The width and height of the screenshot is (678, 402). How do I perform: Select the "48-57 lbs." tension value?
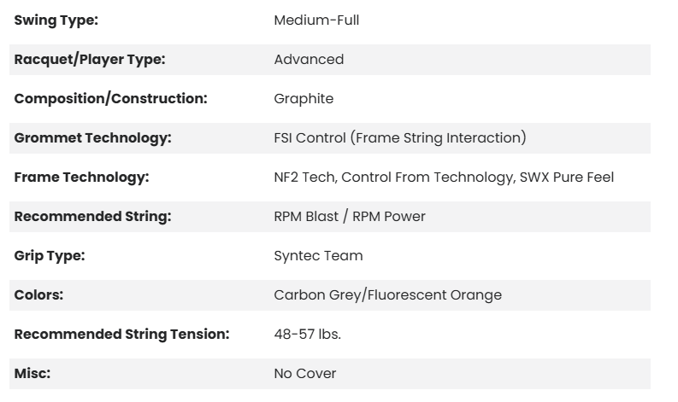pyautogui.click(x=307, y=335)
